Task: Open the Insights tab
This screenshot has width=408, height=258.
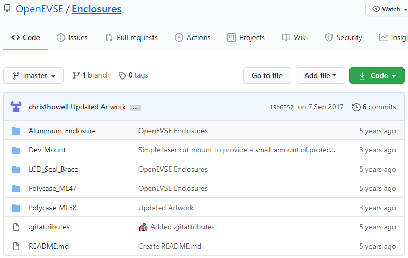Action: (x=393, y=37)
